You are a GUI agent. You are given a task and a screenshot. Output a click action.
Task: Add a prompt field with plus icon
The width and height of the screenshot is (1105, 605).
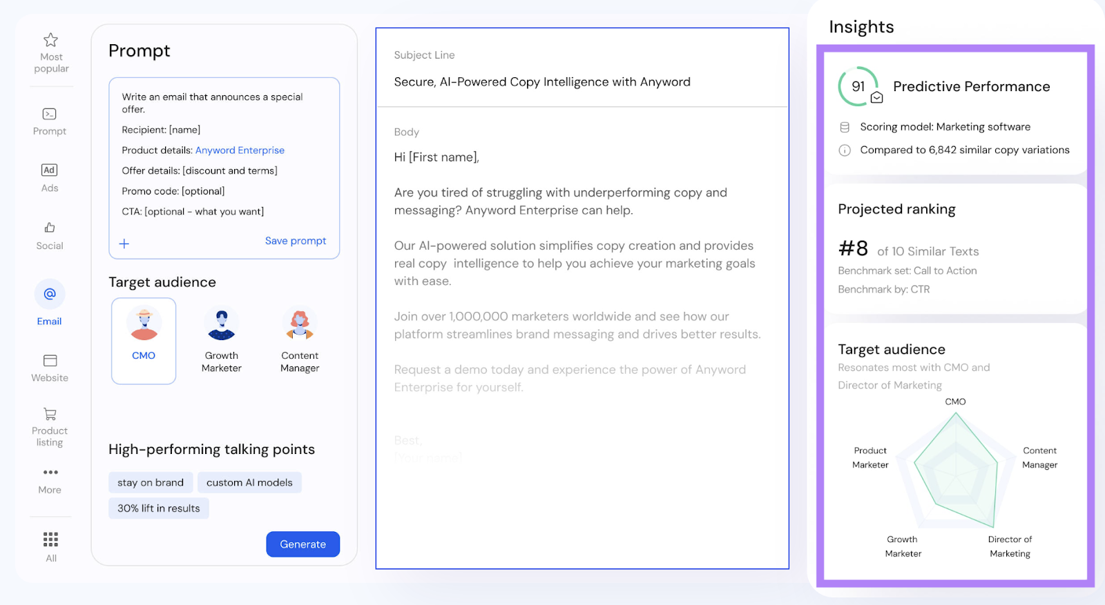[124, 244]
